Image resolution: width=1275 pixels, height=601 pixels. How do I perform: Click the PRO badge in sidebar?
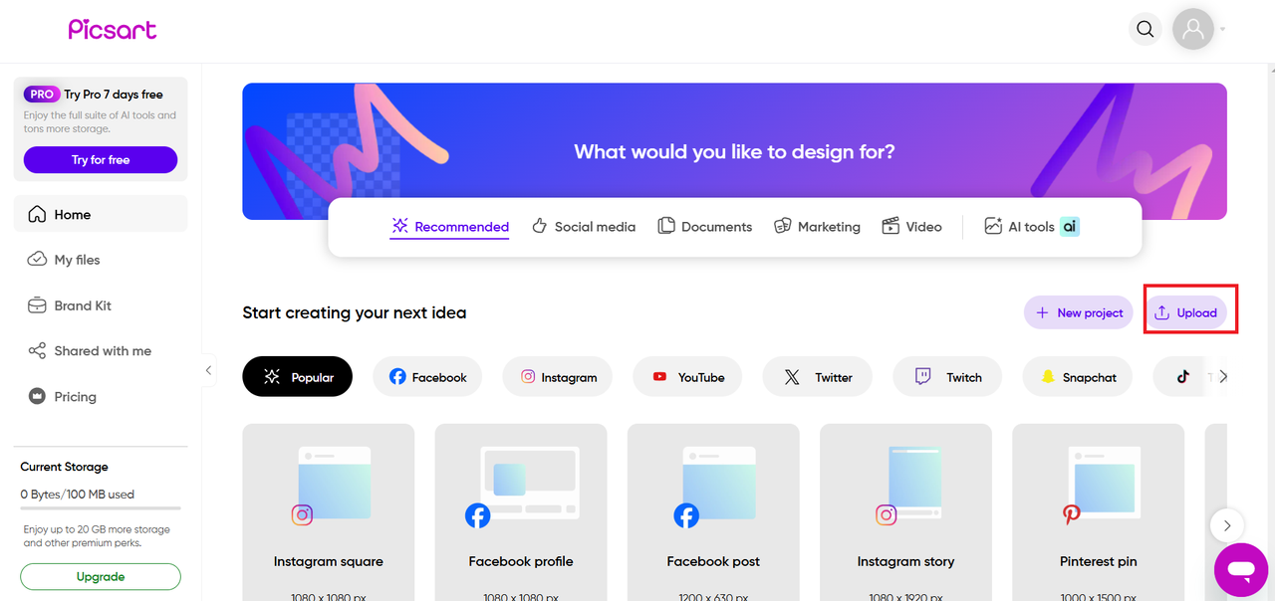coord(42,95)
